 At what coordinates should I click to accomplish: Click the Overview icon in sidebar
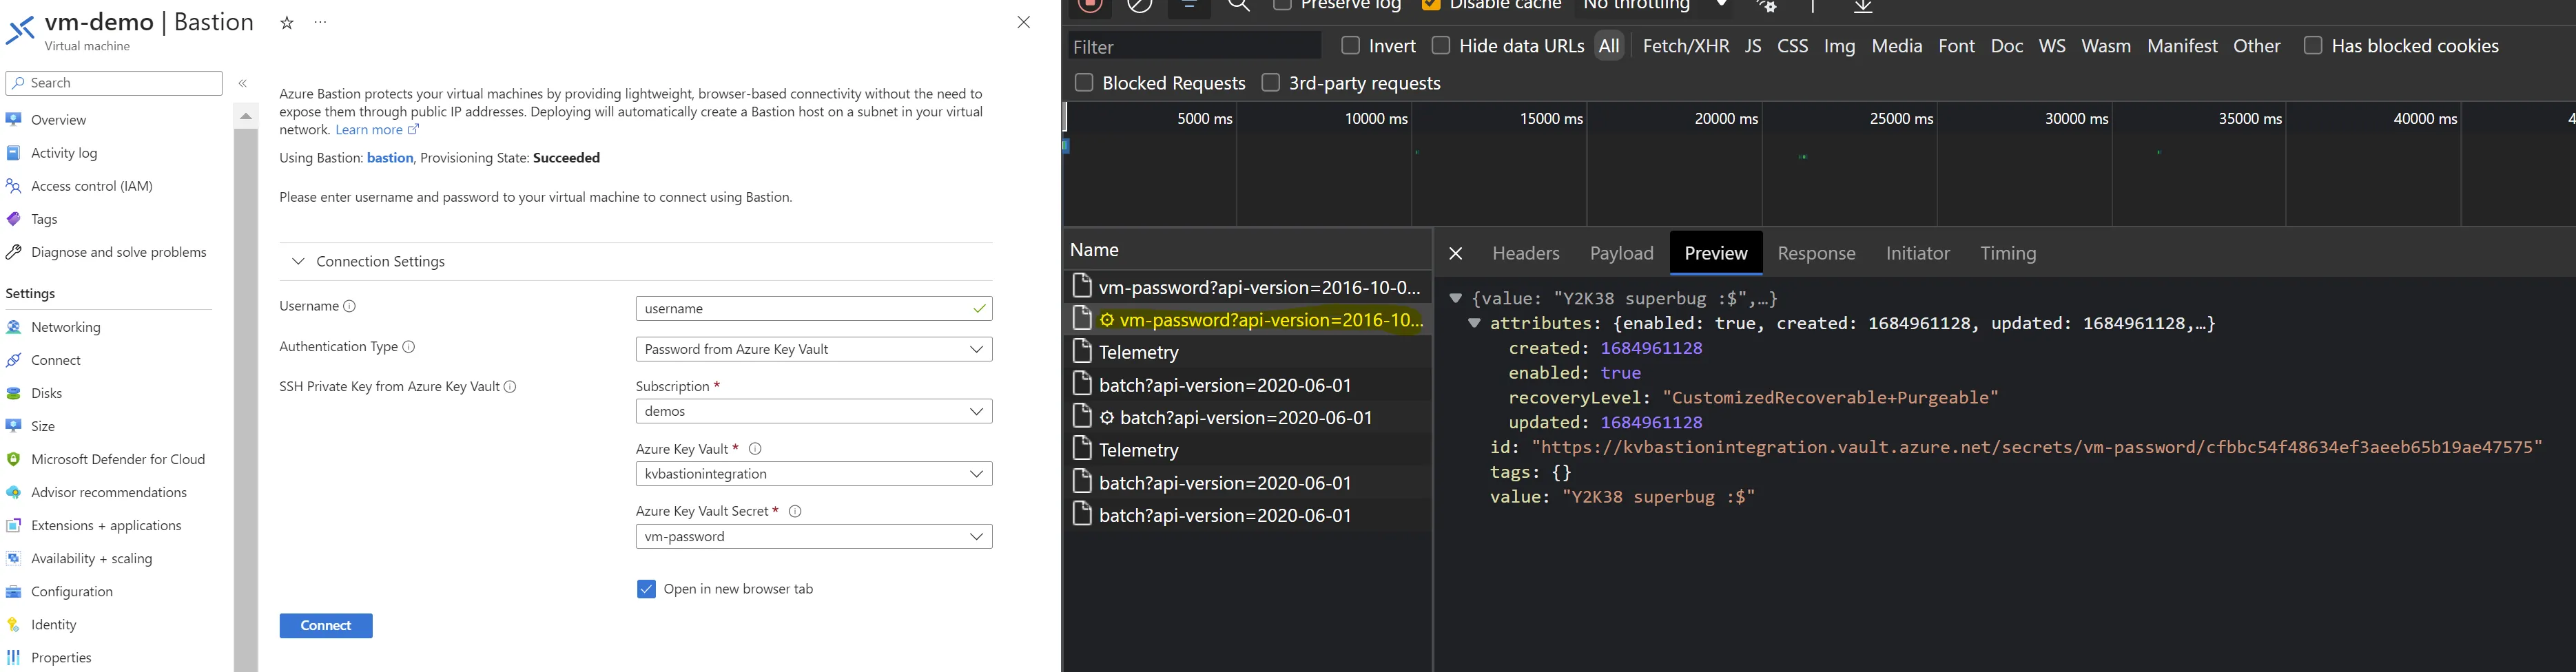(x=14, y=120)
